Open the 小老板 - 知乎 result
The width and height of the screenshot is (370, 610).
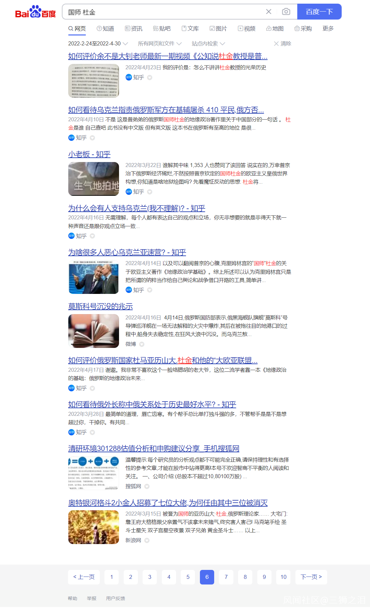90,154
